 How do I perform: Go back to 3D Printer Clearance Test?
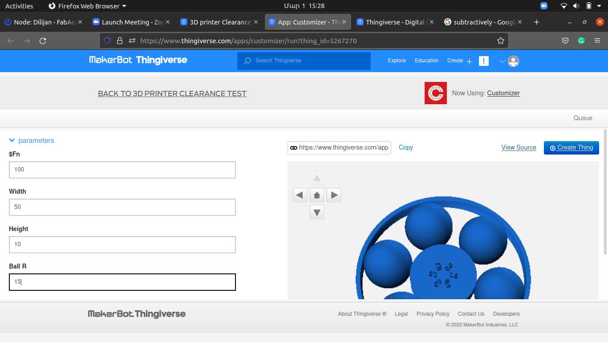172,94
